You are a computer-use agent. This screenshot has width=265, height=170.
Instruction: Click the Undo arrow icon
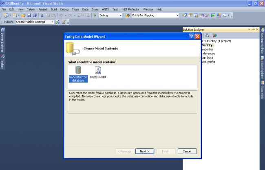pos(61,16)
